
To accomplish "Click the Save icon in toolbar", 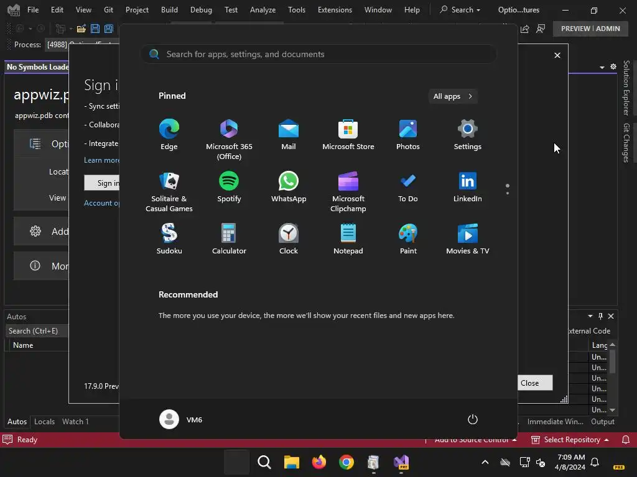I will coord(95,29).
